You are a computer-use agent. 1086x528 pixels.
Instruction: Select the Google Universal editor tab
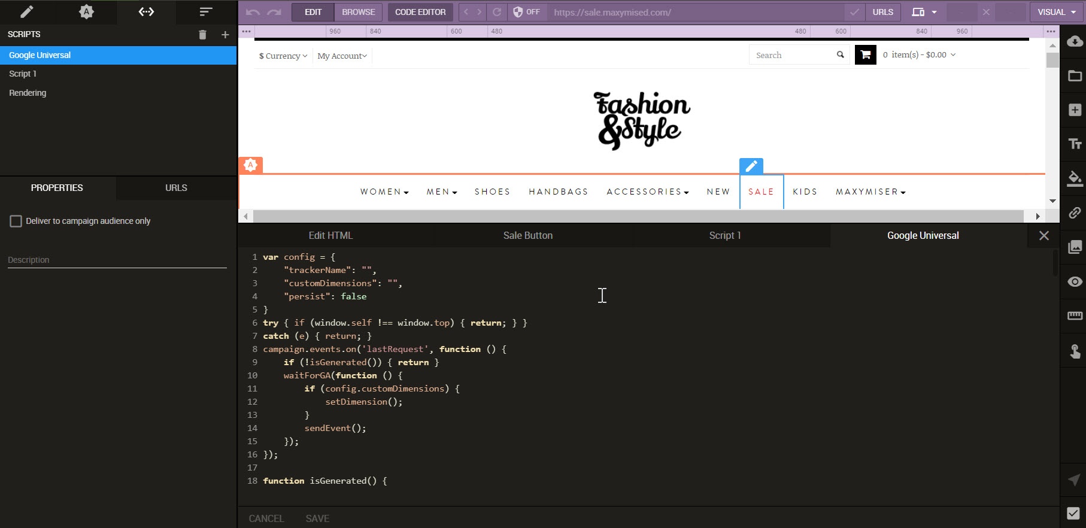[x=923, y=236]
